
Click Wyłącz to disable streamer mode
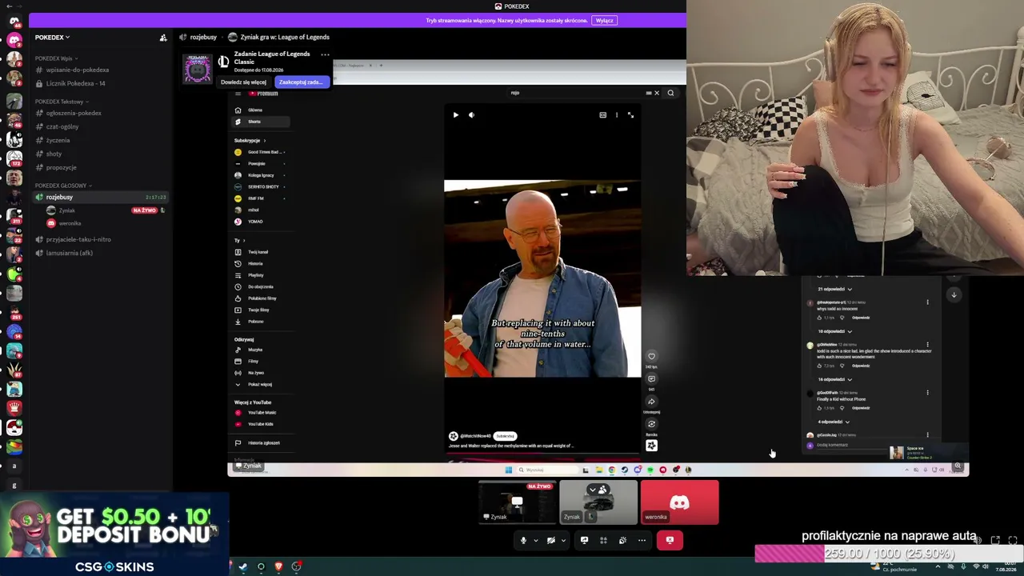[x=605, y=21]
